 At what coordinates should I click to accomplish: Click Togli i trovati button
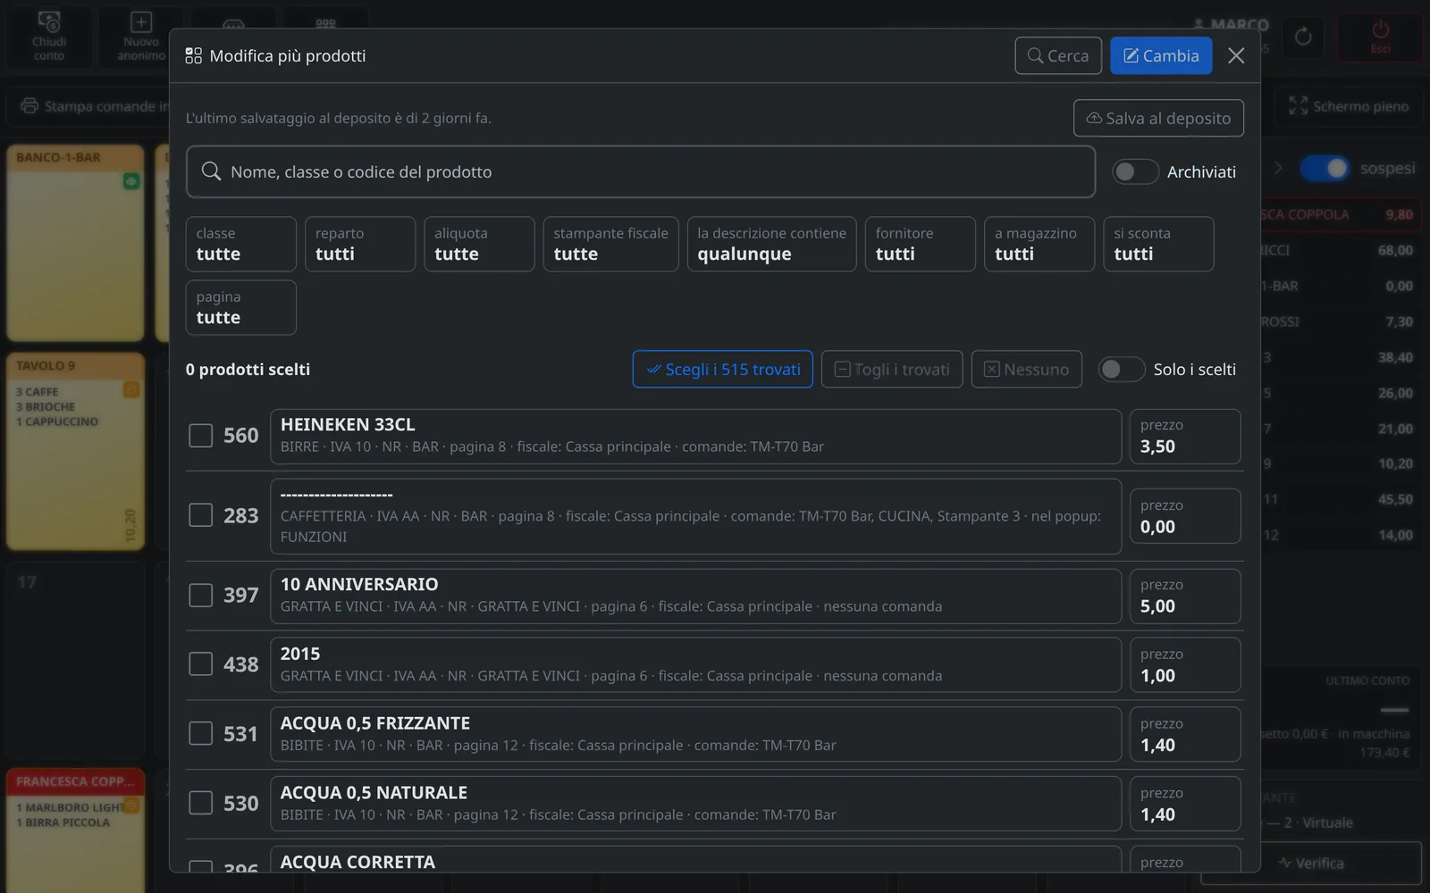tap(892, 369)
